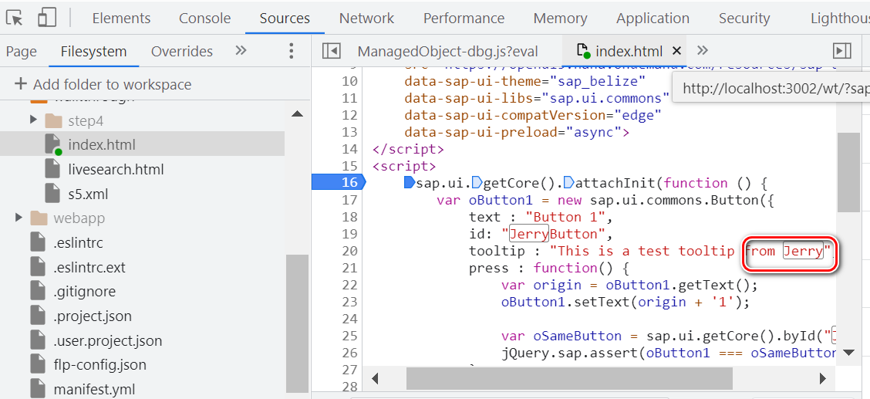Go to the Performance tab
Screen dimensions: 870x399
[x=464, y=19]
